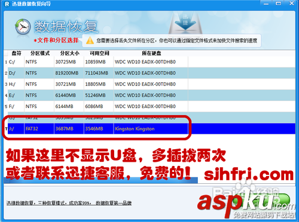Select the J:/ drive entry

pos(16,129)
